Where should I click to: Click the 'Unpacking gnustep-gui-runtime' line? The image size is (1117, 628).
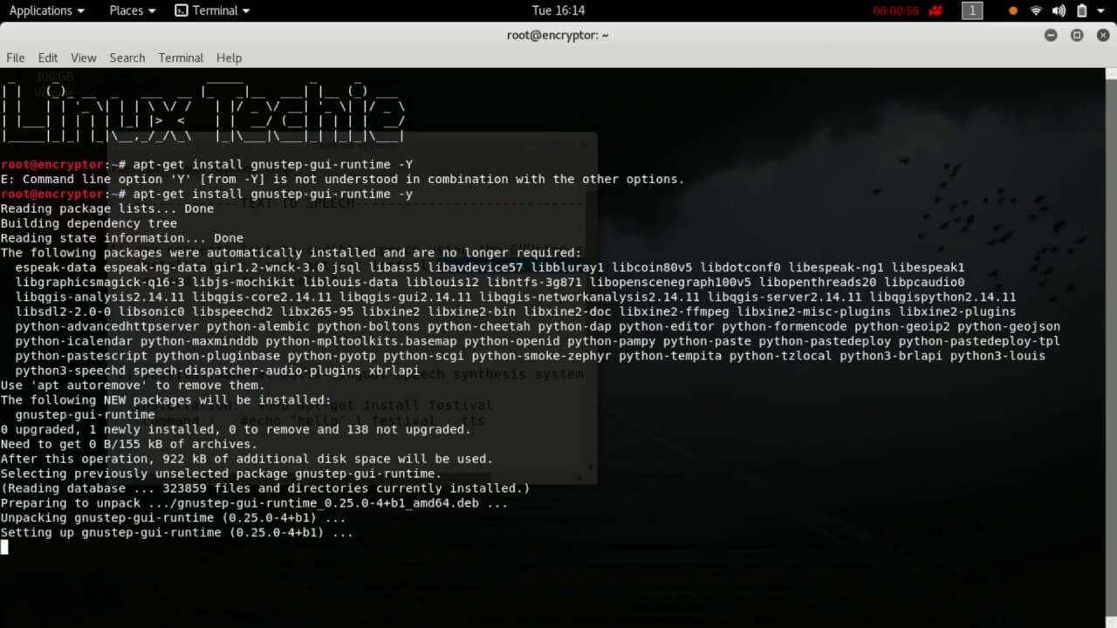[174, 518]
